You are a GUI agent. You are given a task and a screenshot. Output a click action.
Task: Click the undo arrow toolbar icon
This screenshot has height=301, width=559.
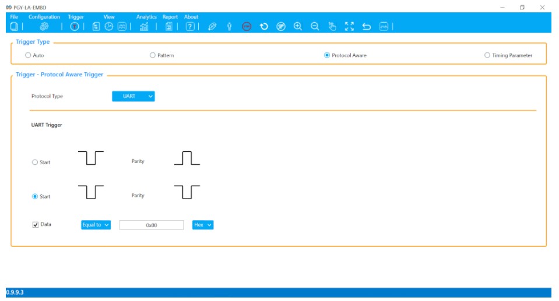(x=367, y=26)
